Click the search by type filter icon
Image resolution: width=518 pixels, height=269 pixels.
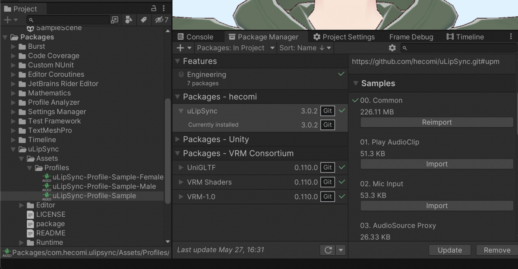coord(128,20)
